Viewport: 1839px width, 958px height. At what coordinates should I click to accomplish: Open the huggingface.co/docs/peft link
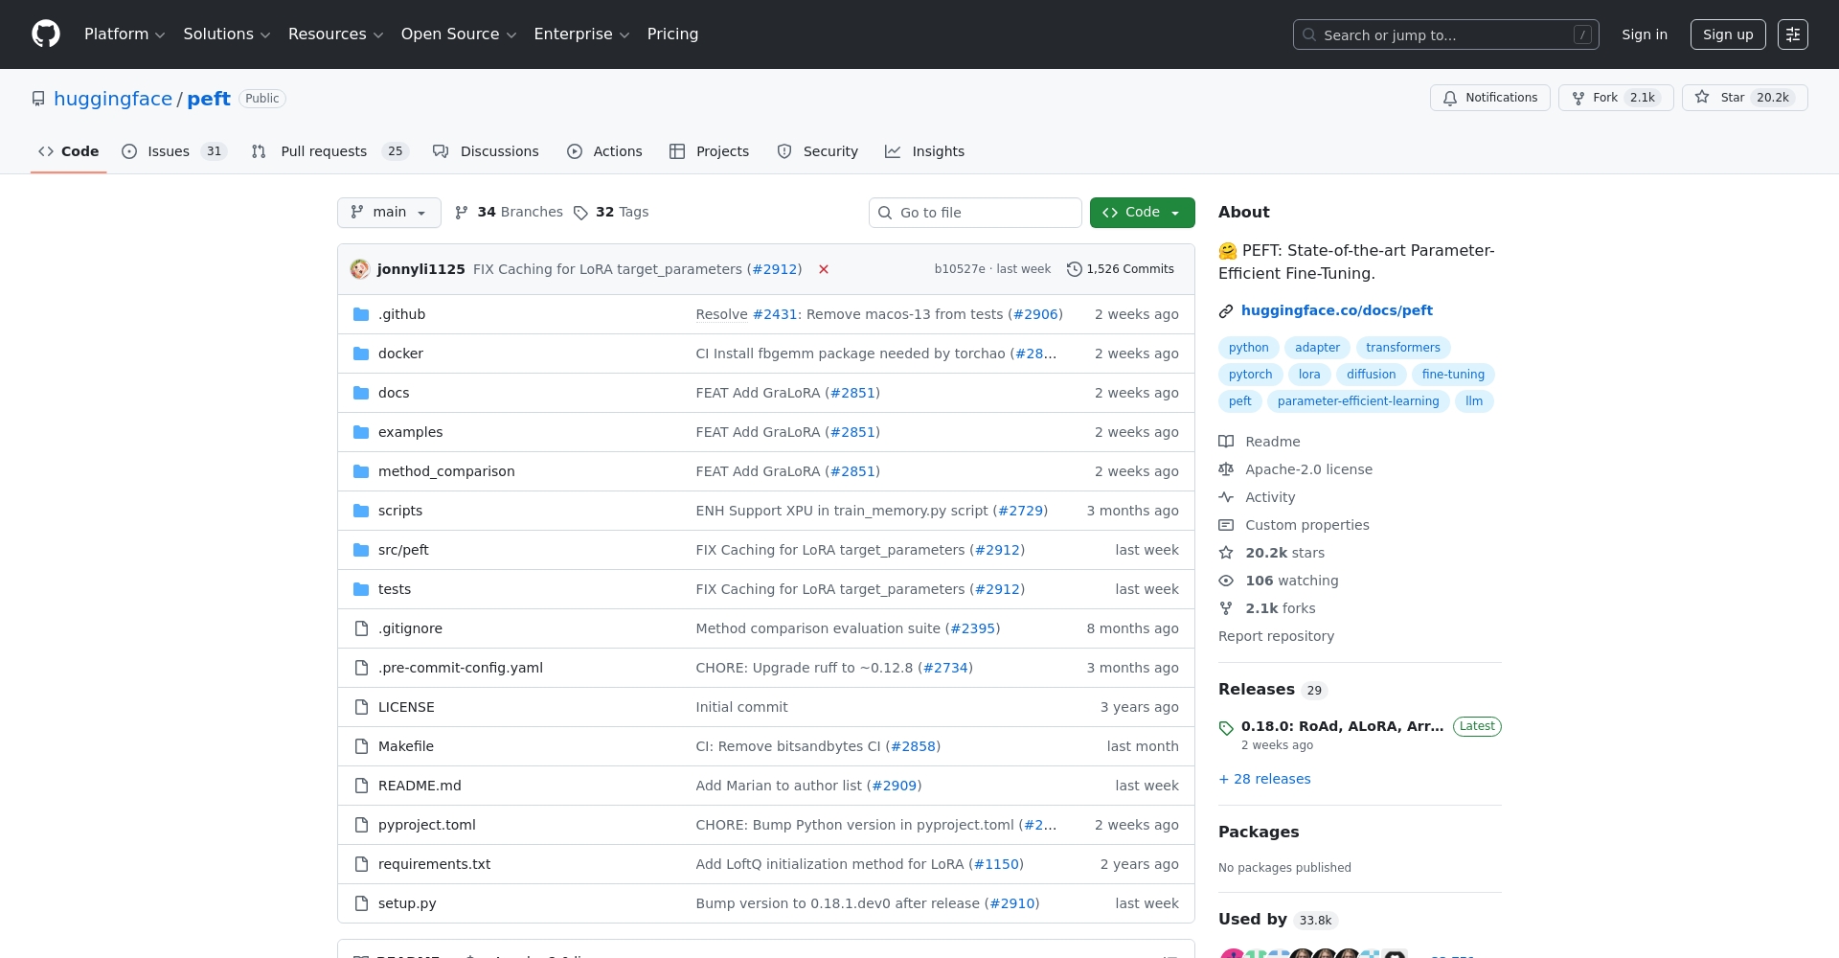1336,310
